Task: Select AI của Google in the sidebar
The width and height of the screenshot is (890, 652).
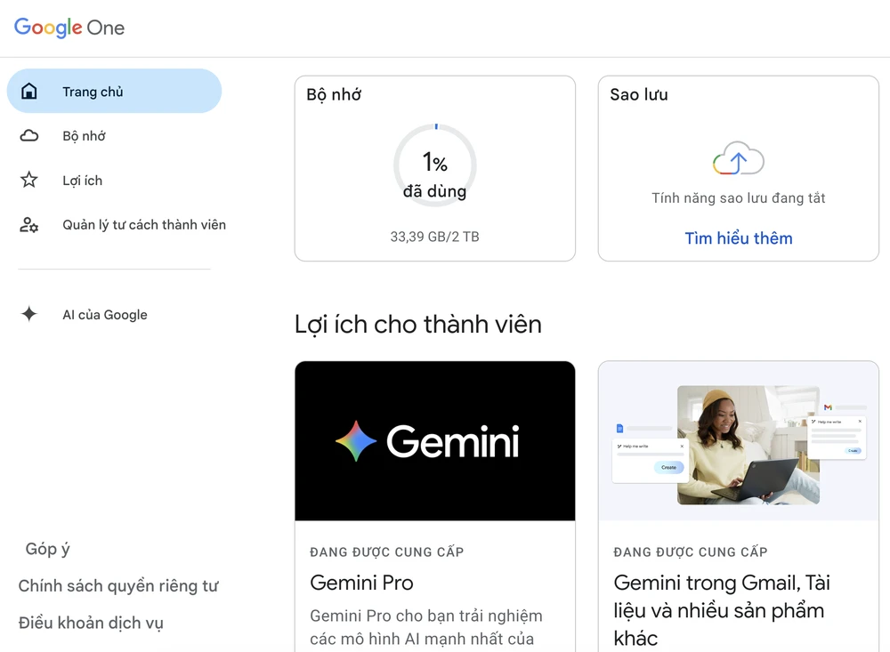Action: click(x=105, y=314)
